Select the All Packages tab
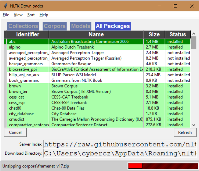 pyautogui.click(x=113, y=26)
